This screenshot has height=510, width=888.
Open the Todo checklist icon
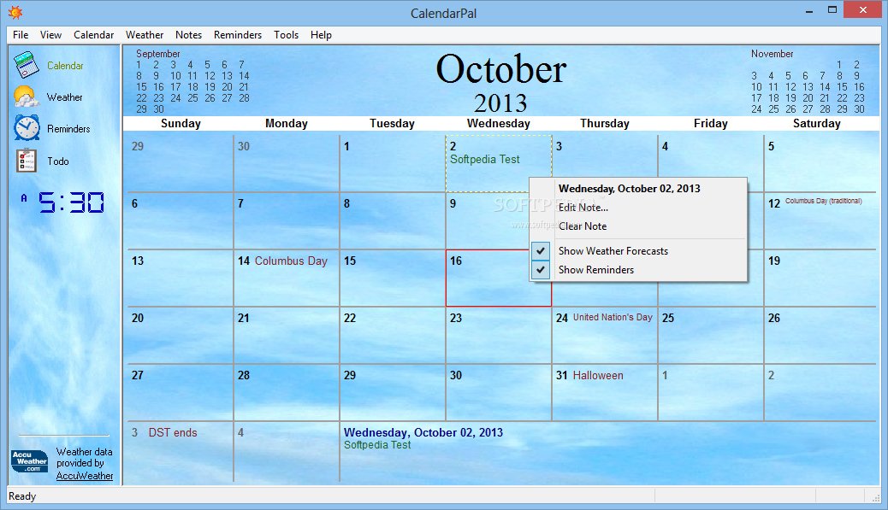tap(26, 161)
